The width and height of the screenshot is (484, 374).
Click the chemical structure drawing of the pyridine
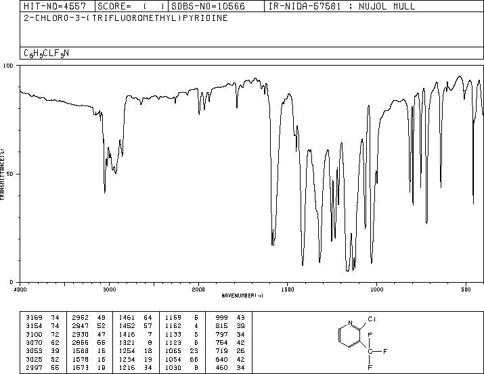(363, 342)
